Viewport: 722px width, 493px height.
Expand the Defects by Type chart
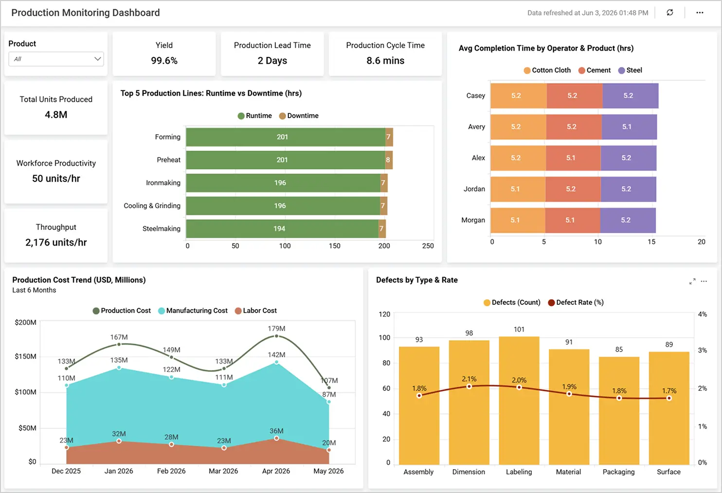coord(692,282)
